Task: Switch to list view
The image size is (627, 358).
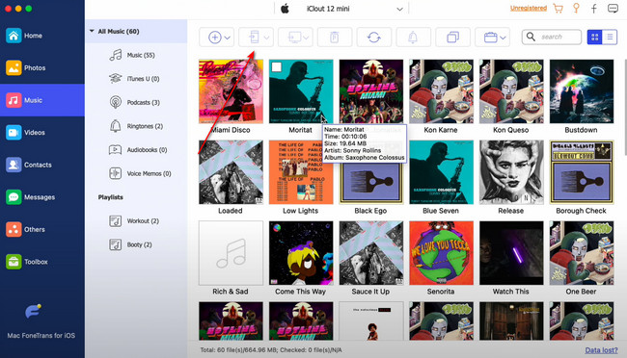Action: coord(610,38)
